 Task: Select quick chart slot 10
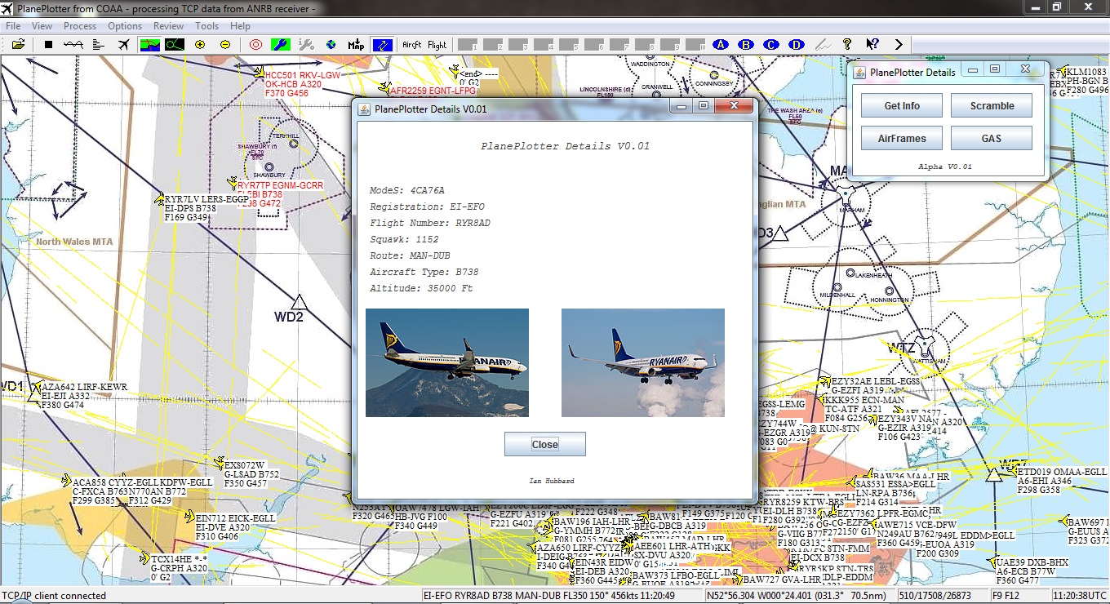pos(695,45)
